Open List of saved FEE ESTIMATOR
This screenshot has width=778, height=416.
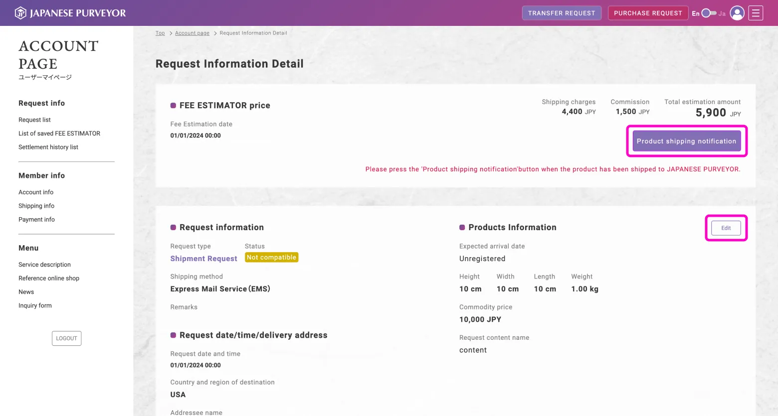click(59, 134)
